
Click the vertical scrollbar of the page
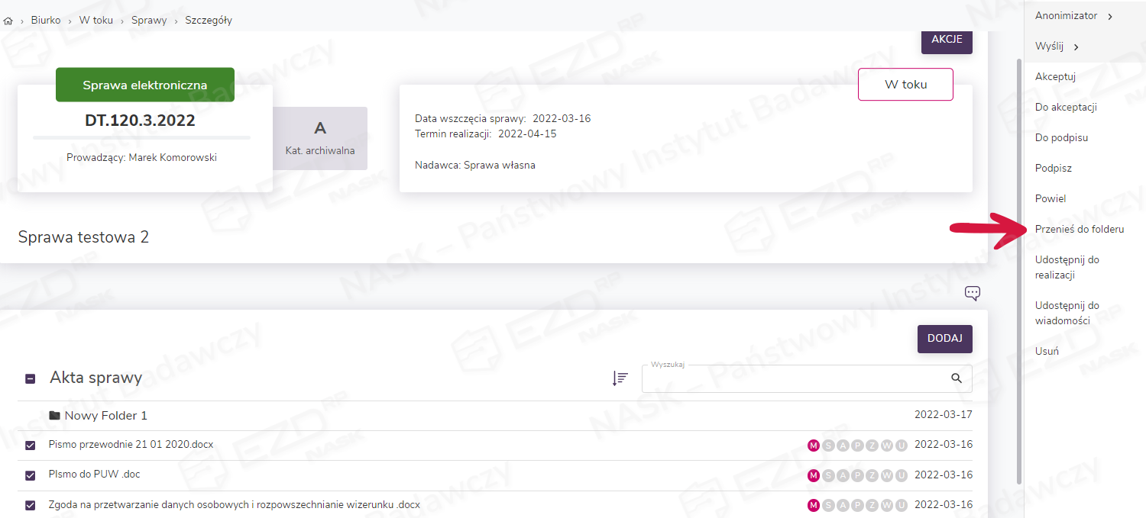pyautogui.click(x=1019, y=267)
